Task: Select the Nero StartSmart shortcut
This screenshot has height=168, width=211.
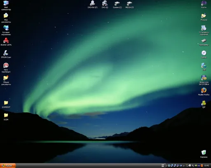Action: coord(6,68)
